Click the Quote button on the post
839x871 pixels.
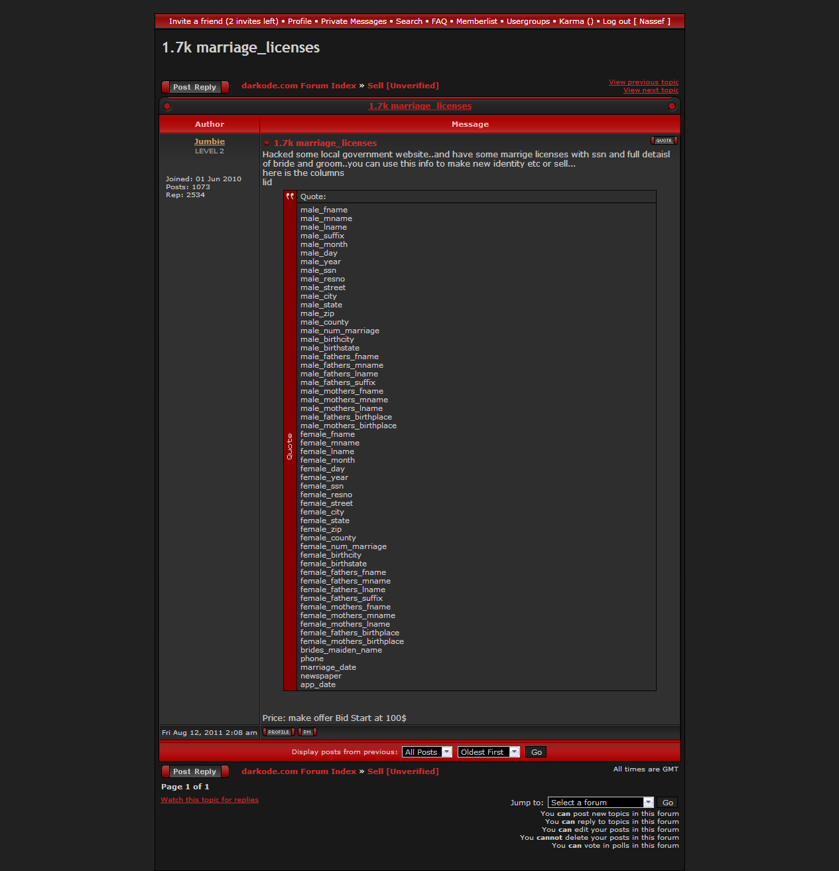(x=664, y=141)
